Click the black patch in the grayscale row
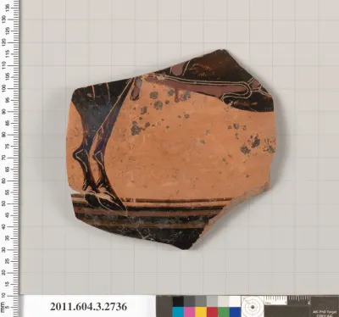Viewport: 339px width, 317px height. tap(178, 301)
